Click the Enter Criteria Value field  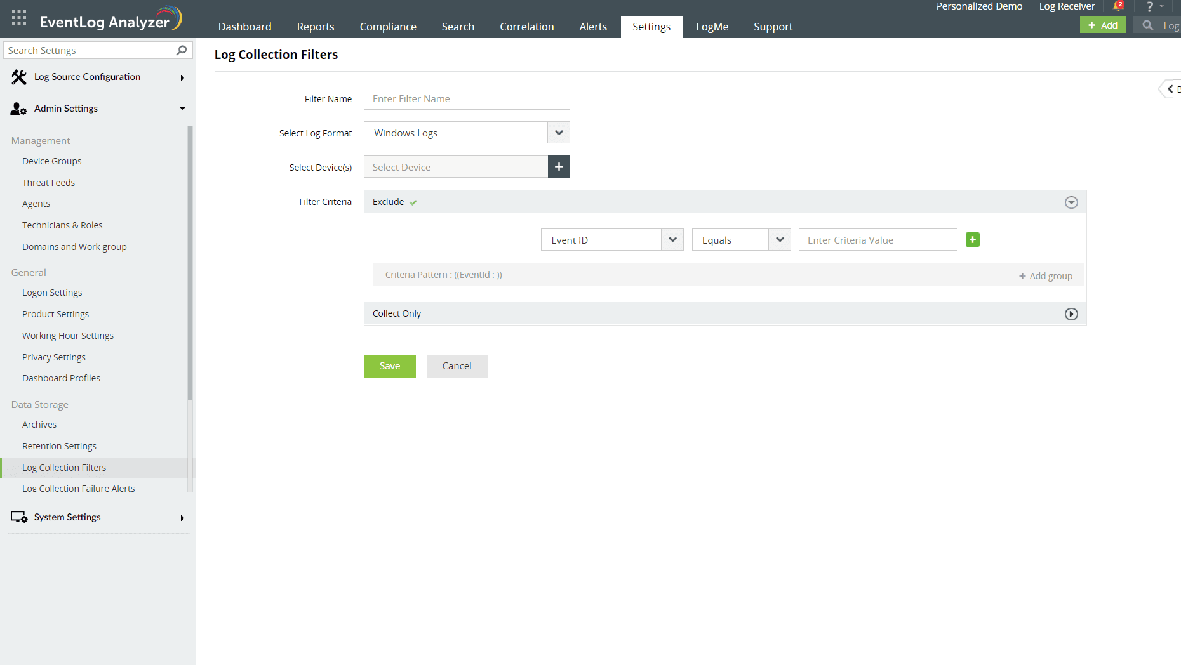click(877, 240)
